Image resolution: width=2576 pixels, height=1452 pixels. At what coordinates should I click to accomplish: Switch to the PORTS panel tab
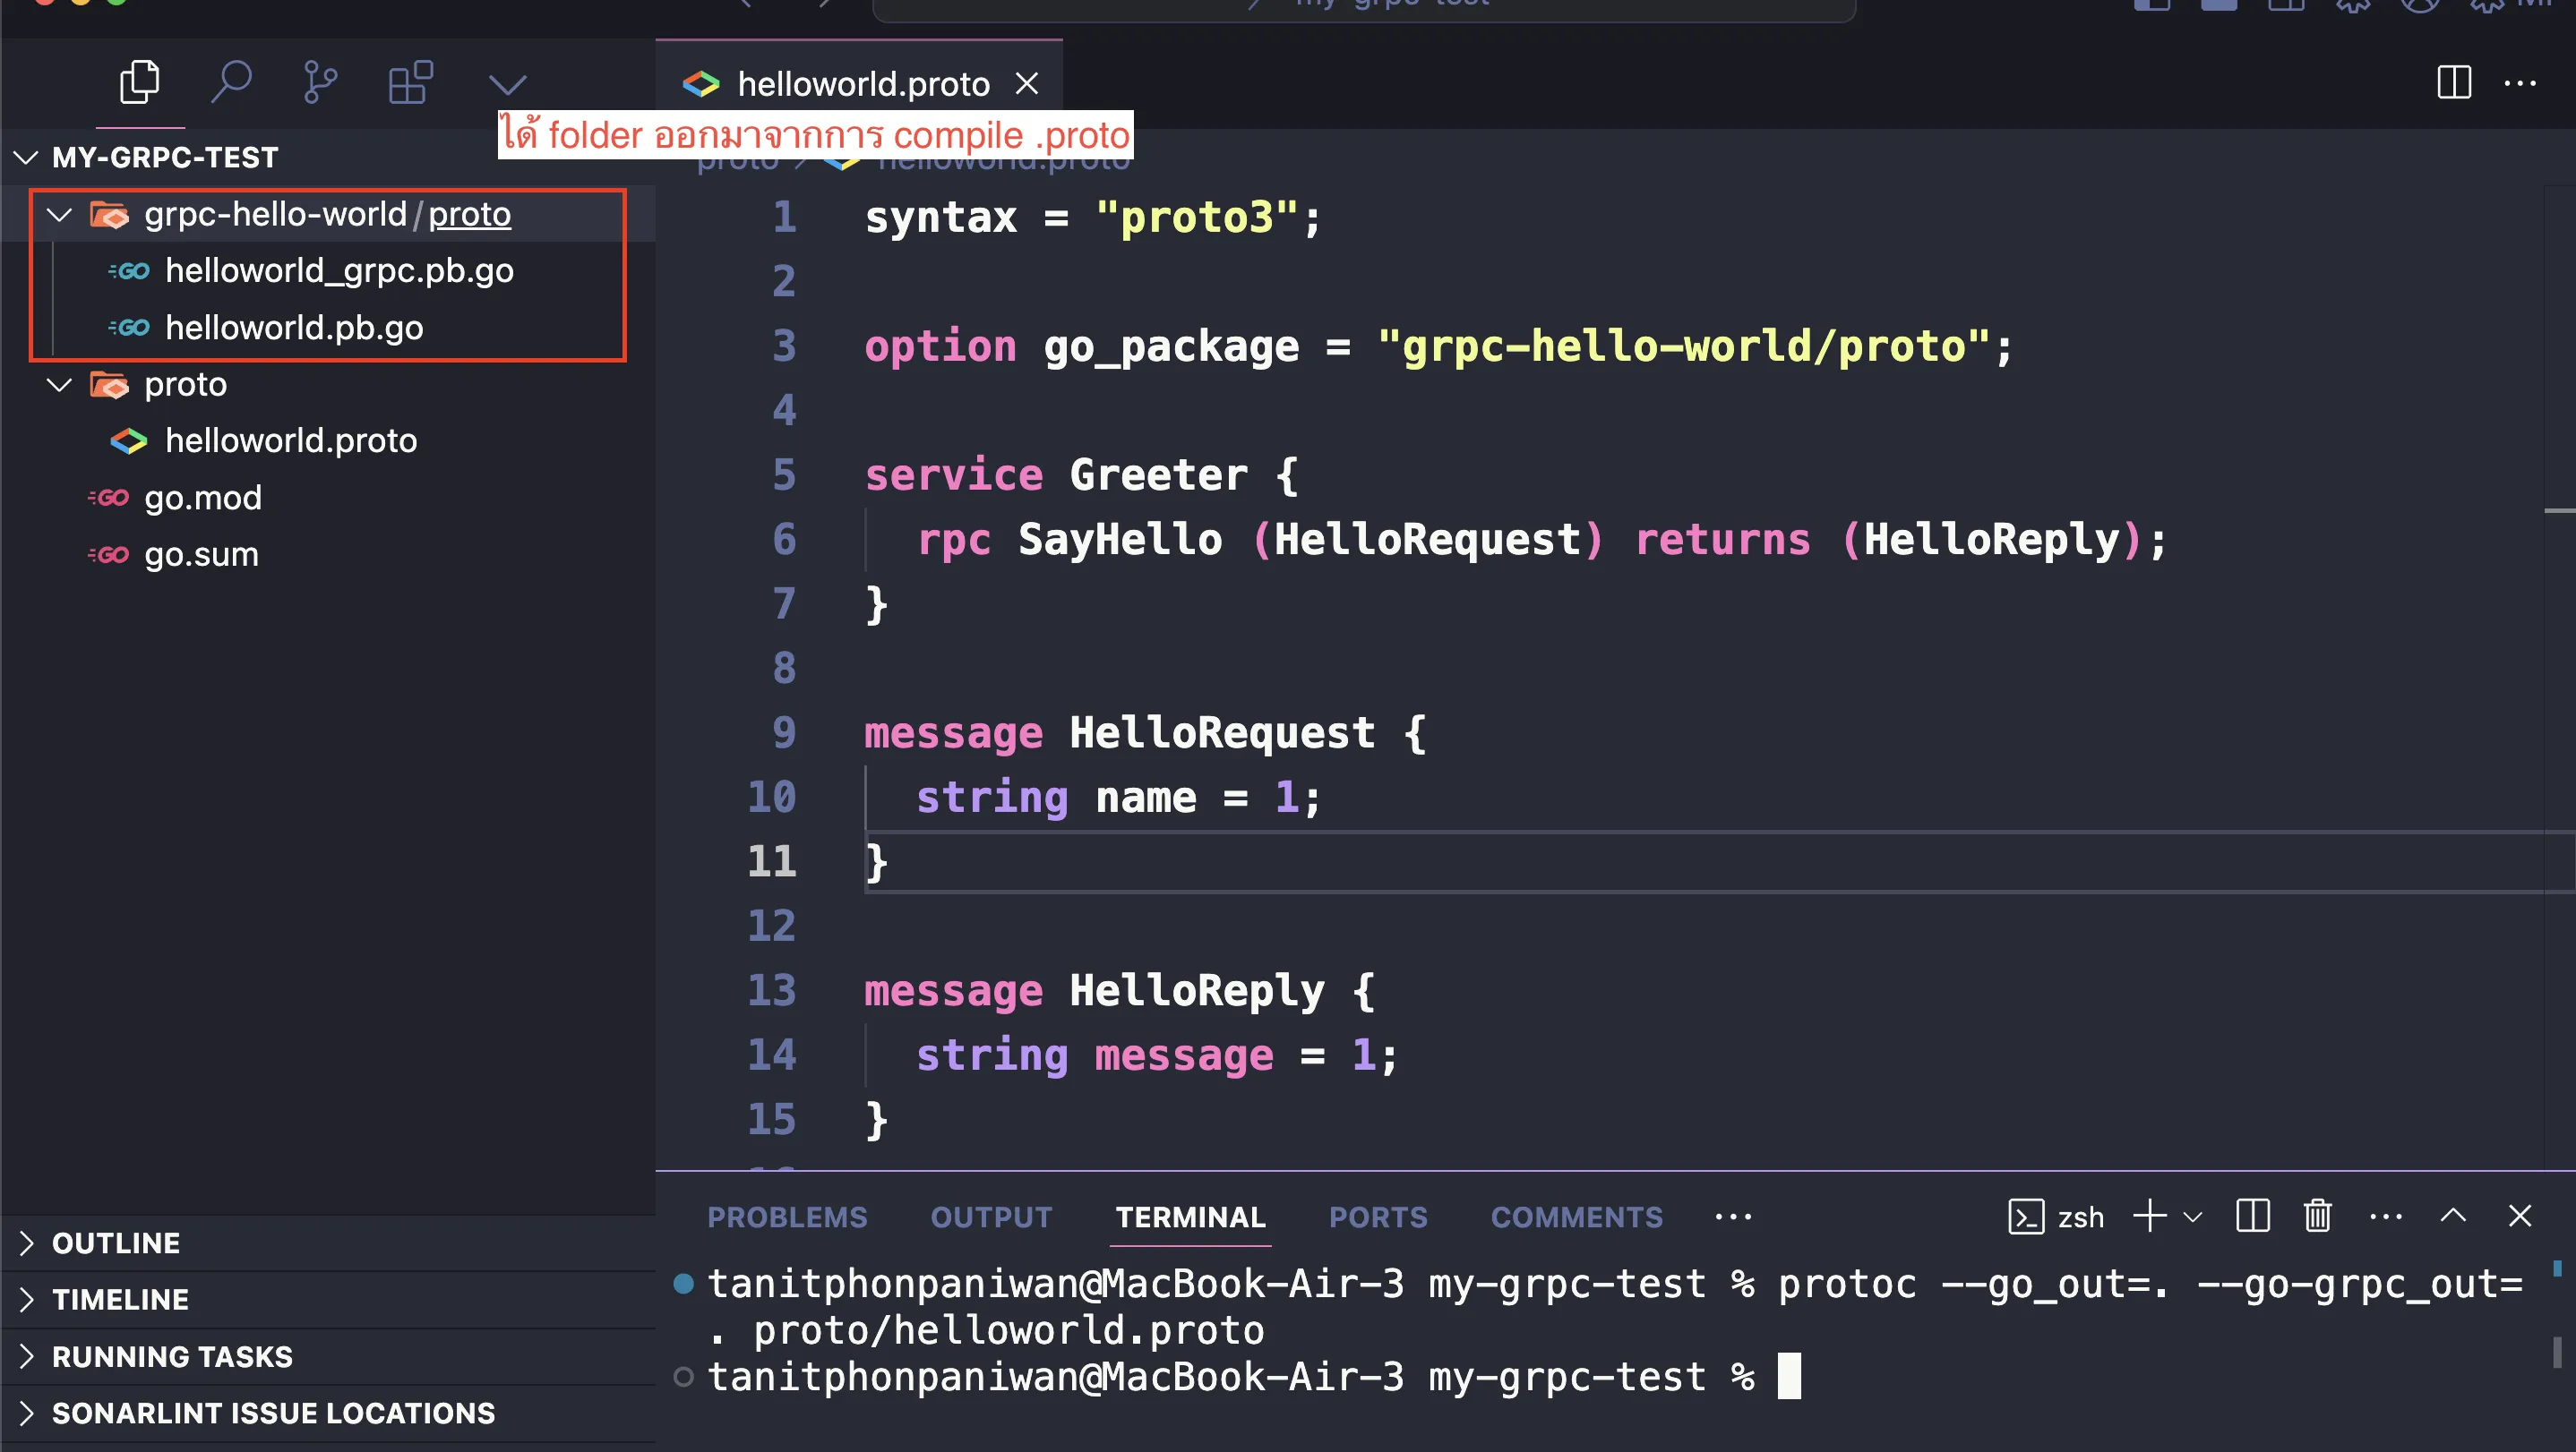(x=1378, y=1217)
